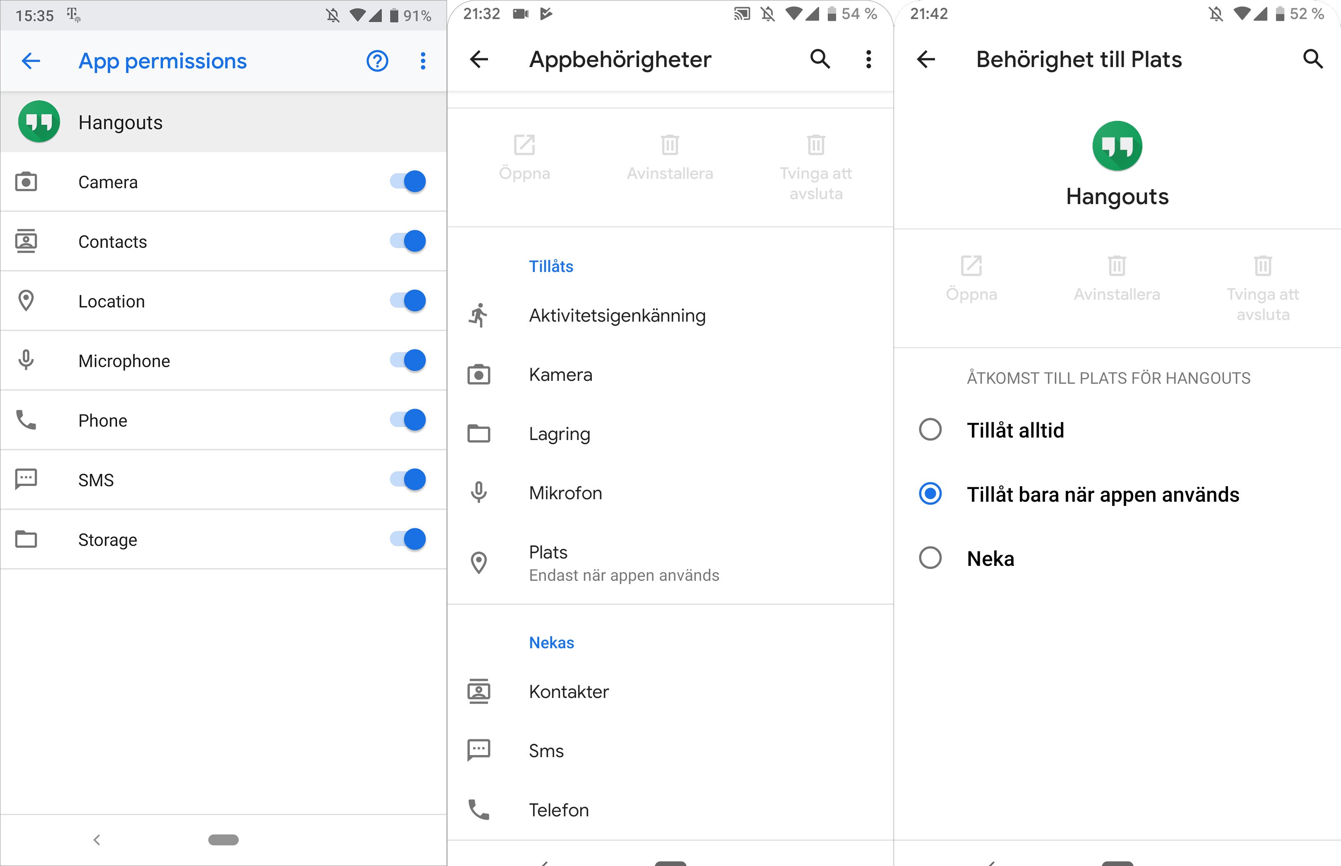Tap the back chevron in left navigation bar
Viewport: 1341px width, 866px height.
coord(97,840)
